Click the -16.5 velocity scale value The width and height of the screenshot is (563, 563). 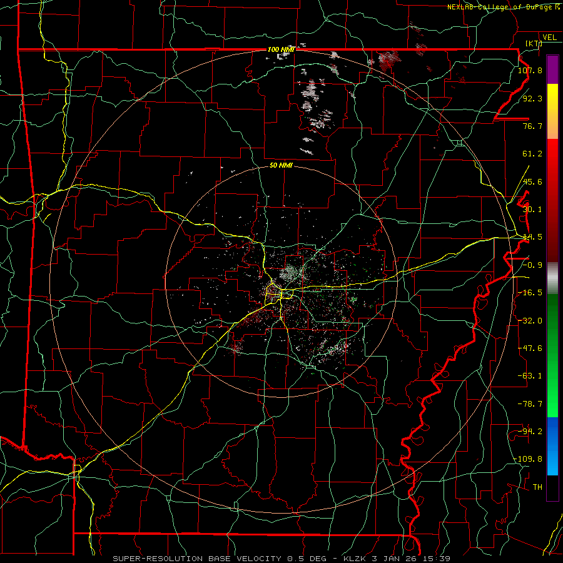point(530,293)
